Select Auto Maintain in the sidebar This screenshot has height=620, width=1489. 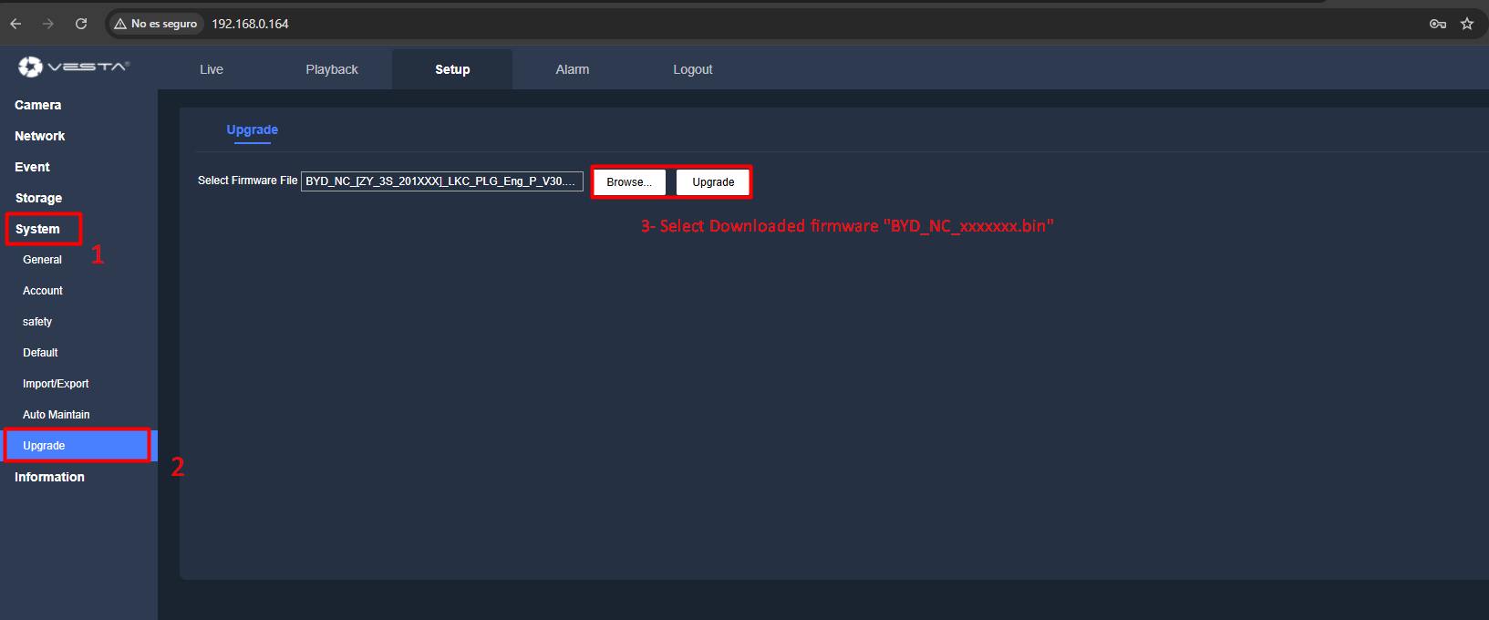click(57, 415)
